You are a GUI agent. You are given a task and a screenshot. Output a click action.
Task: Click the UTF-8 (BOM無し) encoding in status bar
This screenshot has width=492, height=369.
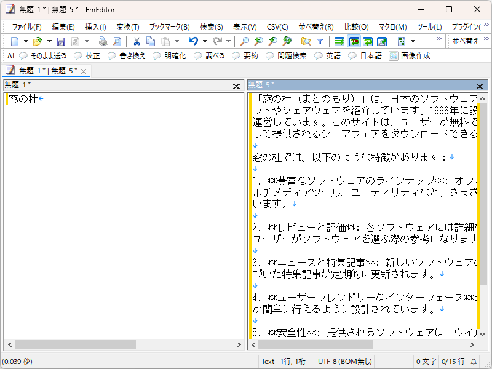click(x=345, y=362)
